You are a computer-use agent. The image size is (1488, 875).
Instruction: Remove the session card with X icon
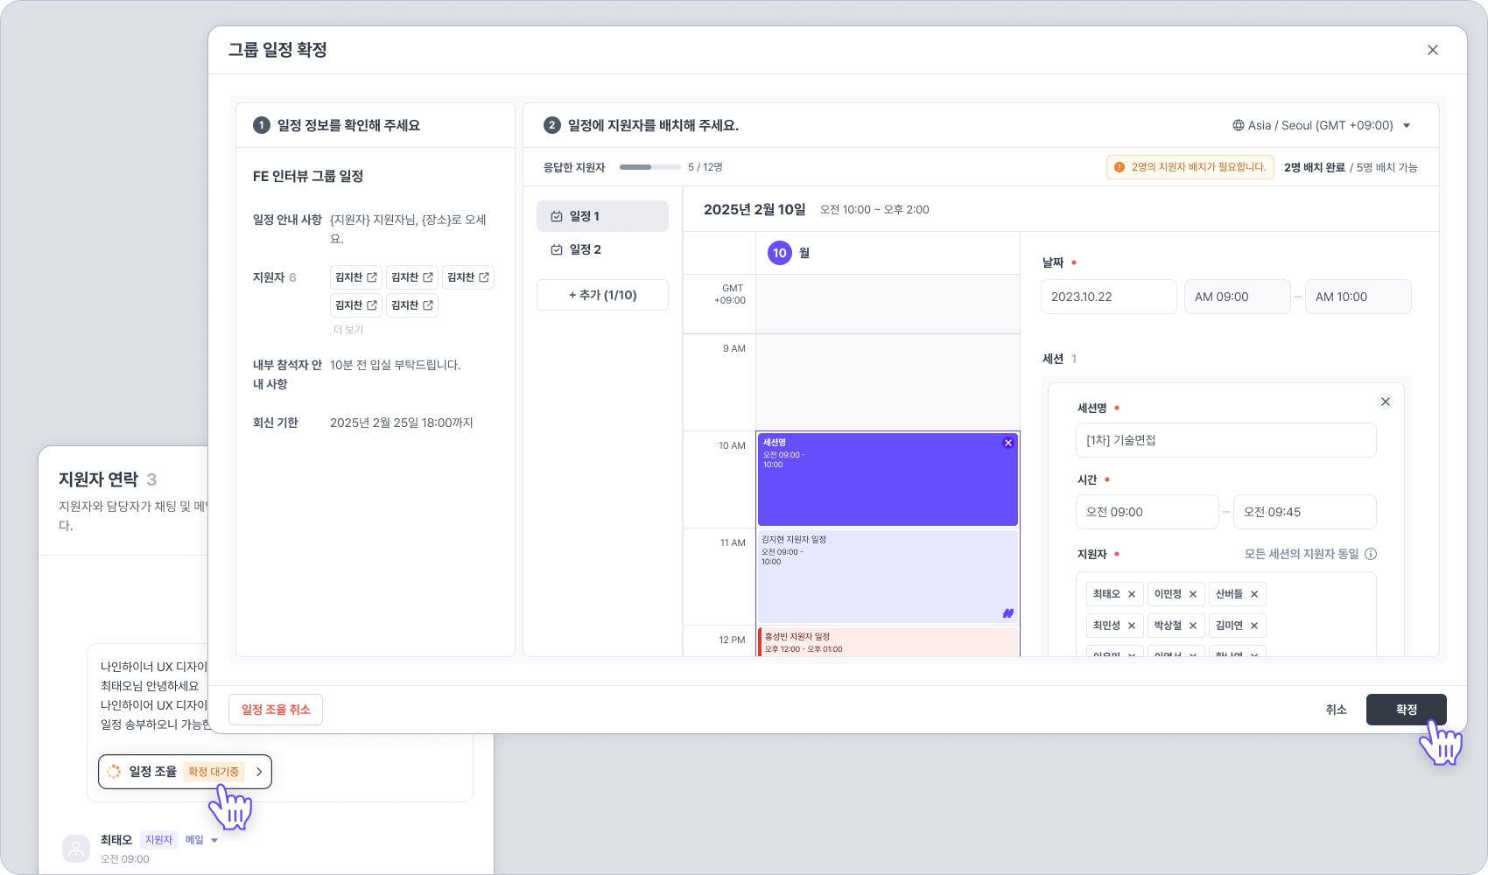coord(1386,402)
